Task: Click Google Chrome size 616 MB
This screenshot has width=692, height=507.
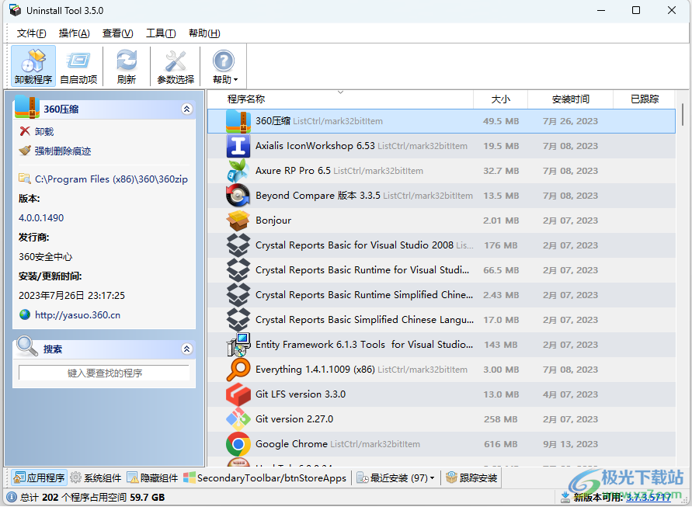Action: 500,444
